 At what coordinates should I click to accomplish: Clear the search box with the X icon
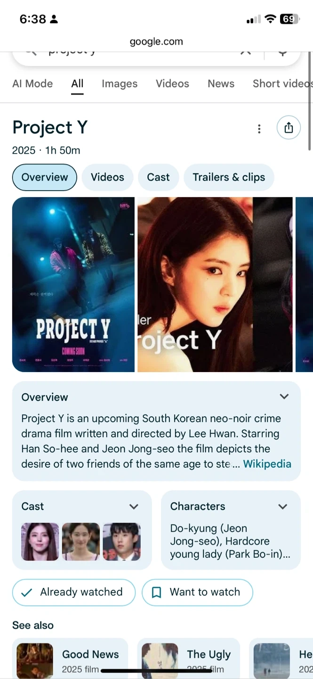(x=245, y=51)
